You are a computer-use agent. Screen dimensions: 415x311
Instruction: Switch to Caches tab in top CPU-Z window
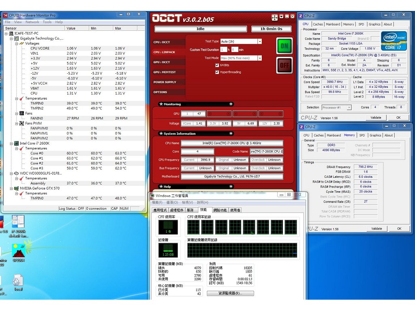pos(318,24)
